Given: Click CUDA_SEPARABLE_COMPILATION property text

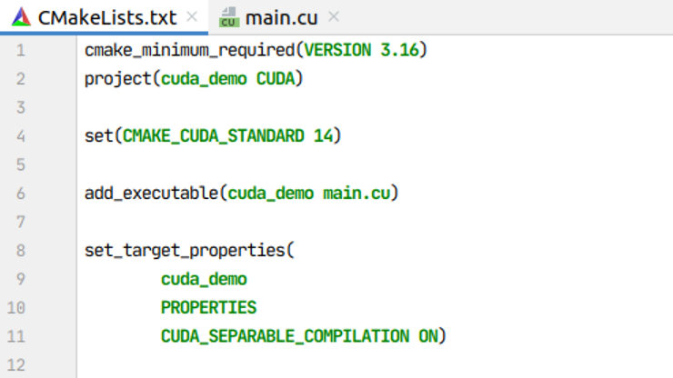Looking at the screenshot, I should click(x=285, y=336).
